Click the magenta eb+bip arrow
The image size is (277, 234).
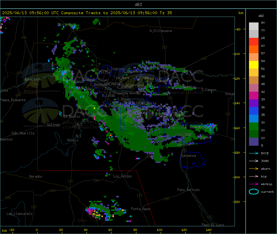(254, 184)
